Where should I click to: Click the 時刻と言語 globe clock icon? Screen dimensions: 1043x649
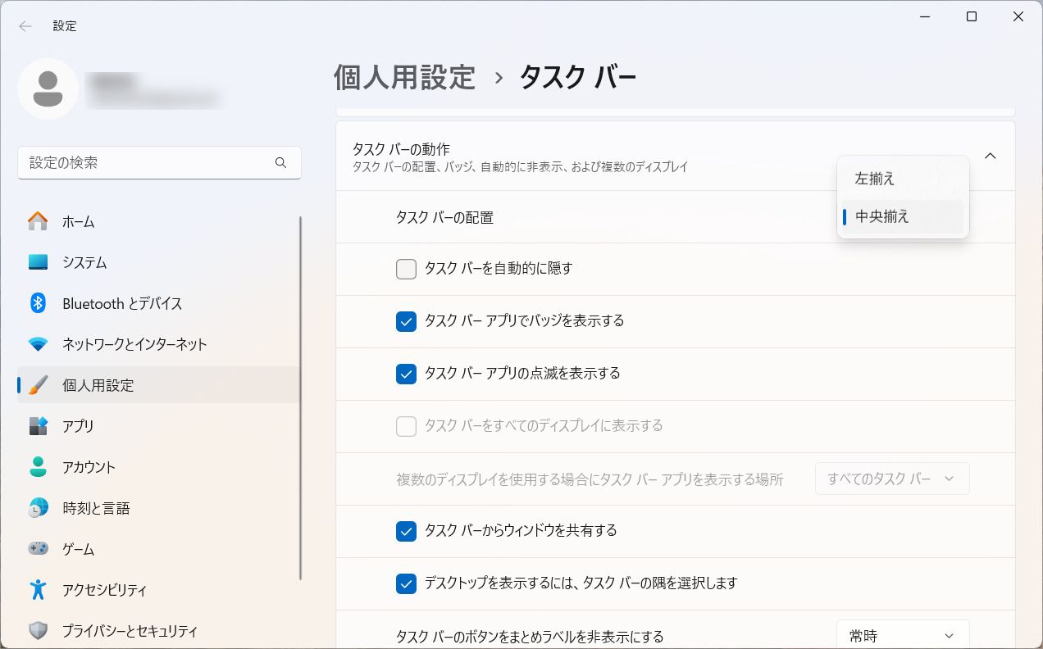tap(38, 508)
